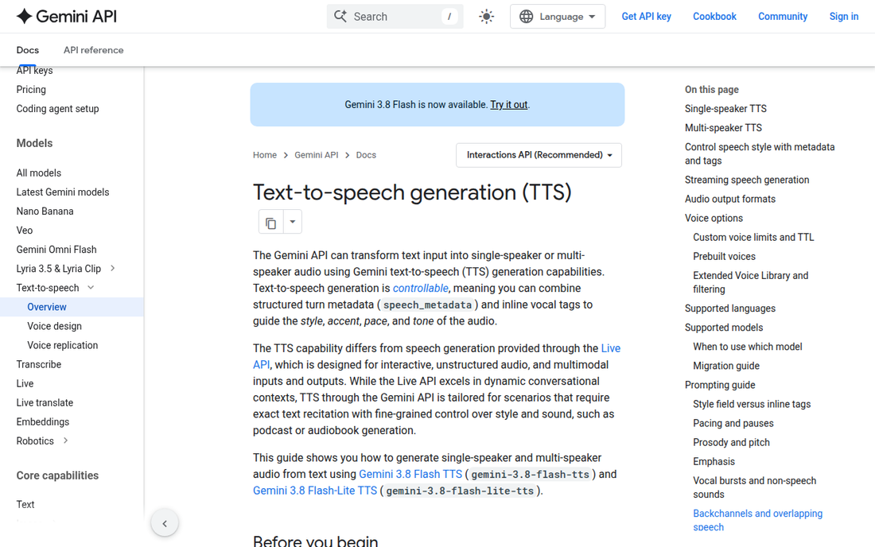Collapse the sidebar with arrow button
The width and height of the screenshot is (875, 547).
tap(165, 523)
